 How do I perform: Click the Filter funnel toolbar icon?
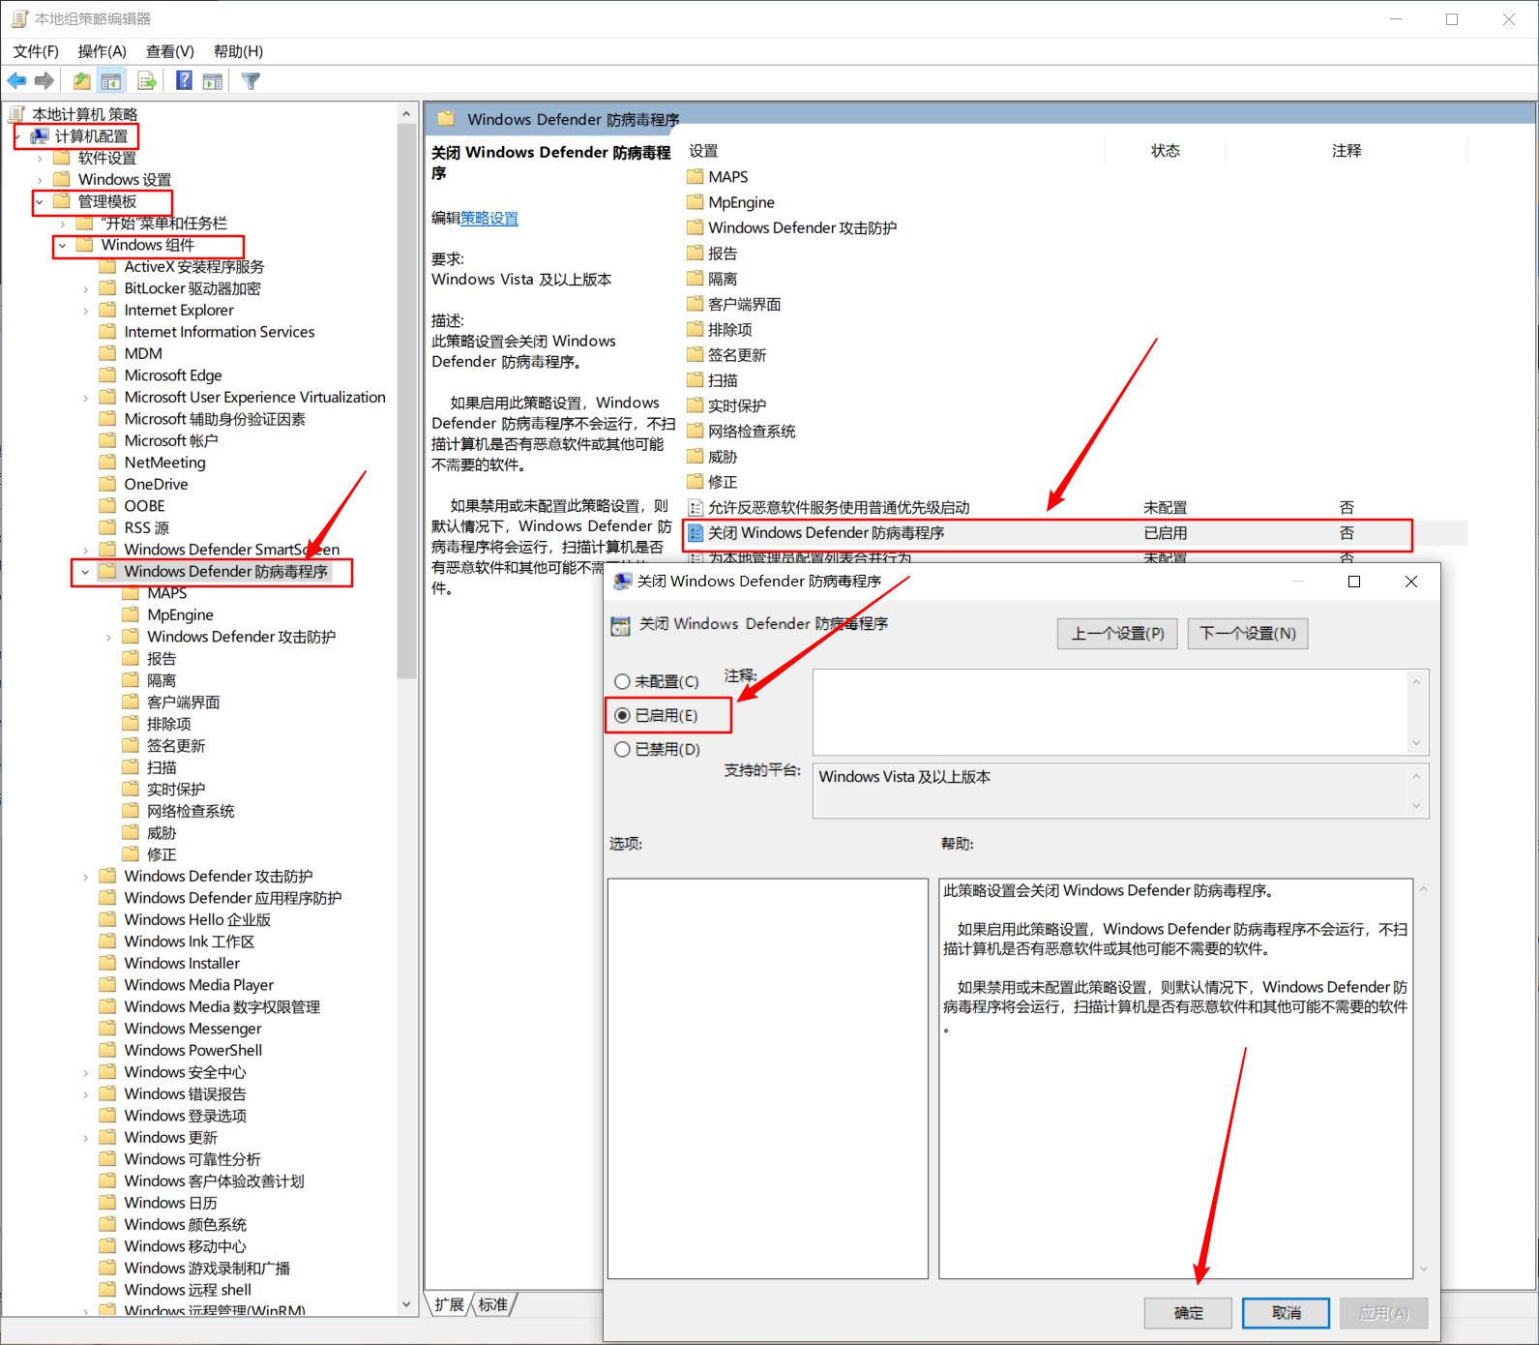pyautogui.click(x=251, y=81)
